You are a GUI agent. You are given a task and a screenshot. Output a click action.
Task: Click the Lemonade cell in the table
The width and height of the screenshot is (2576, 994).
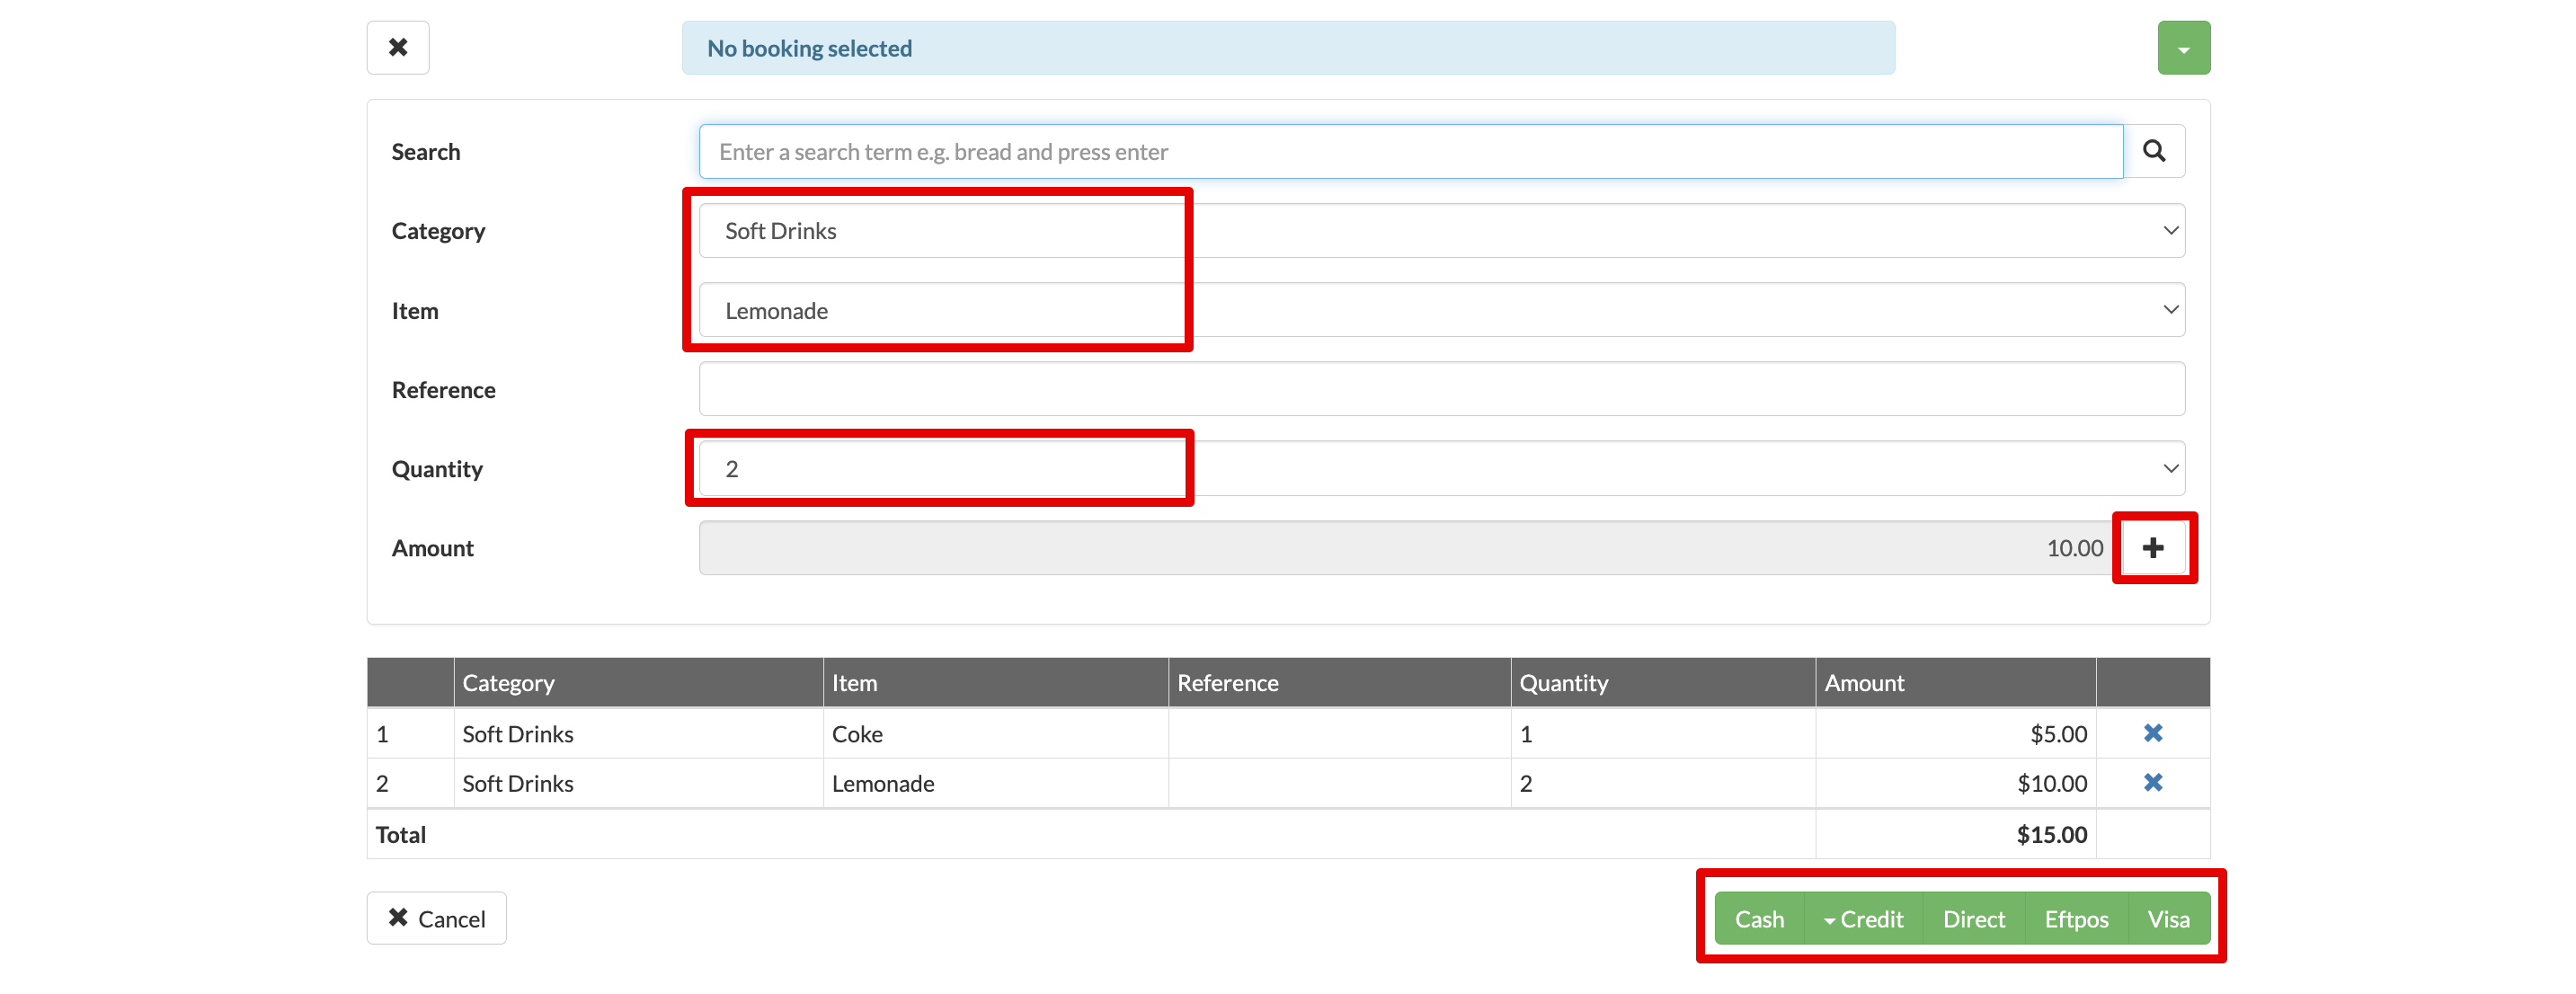coord(883,784)
